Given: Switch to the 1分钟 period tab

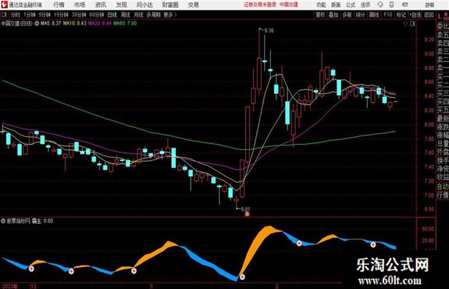Looking at the screenshot, I should point(29,15).
